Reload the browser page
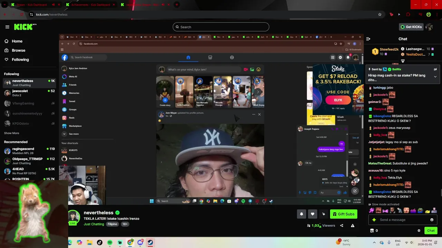442x248 pixels. tap(22, 14)
